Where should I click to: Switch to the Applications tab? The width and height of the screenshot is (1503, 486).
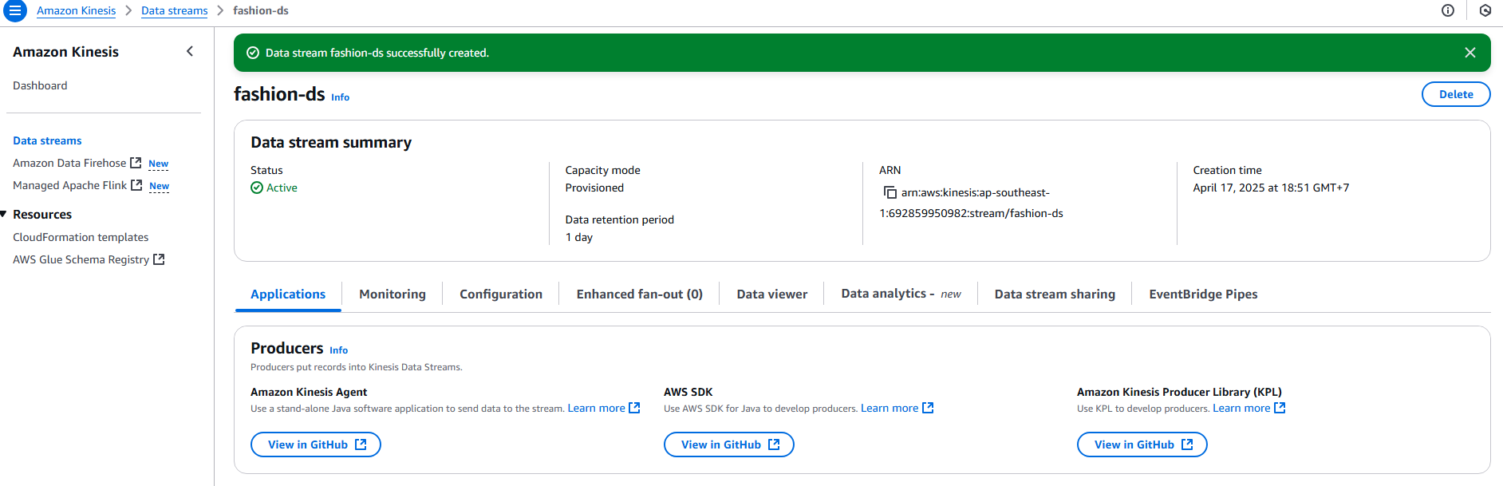point(288,294)
